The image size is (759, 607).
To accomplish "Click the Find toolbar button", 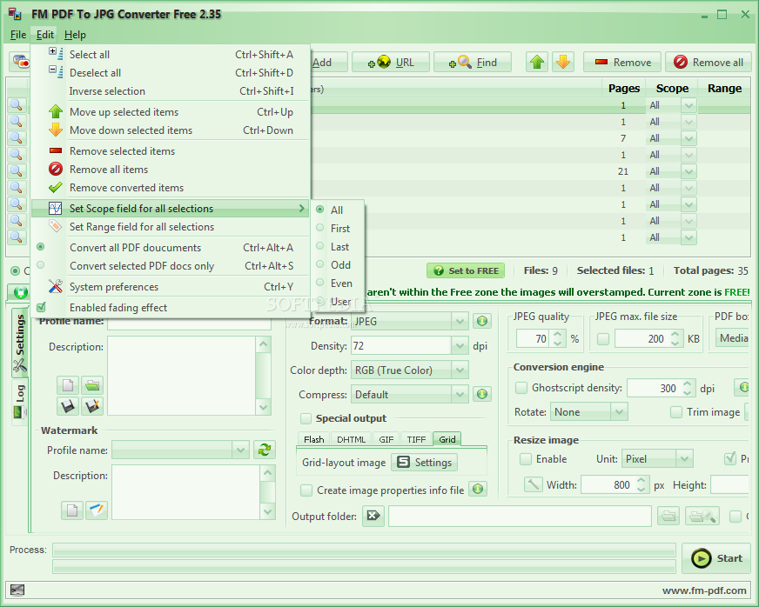I will [473, 62].
